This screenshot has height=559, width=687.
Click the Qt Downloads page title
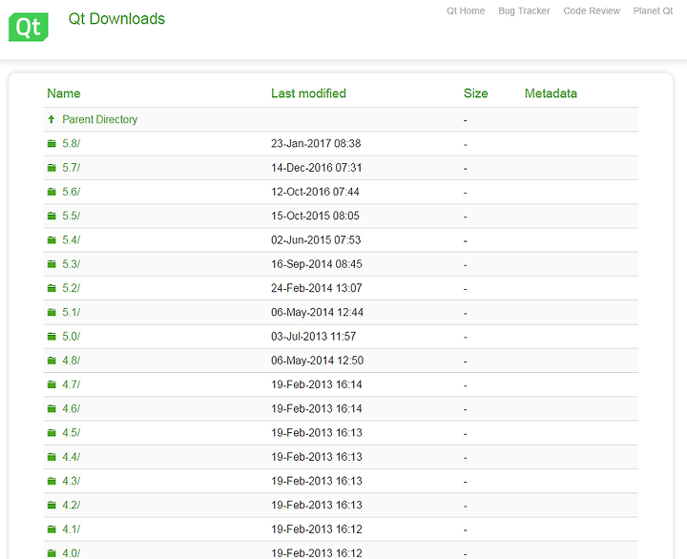point(116,19)
